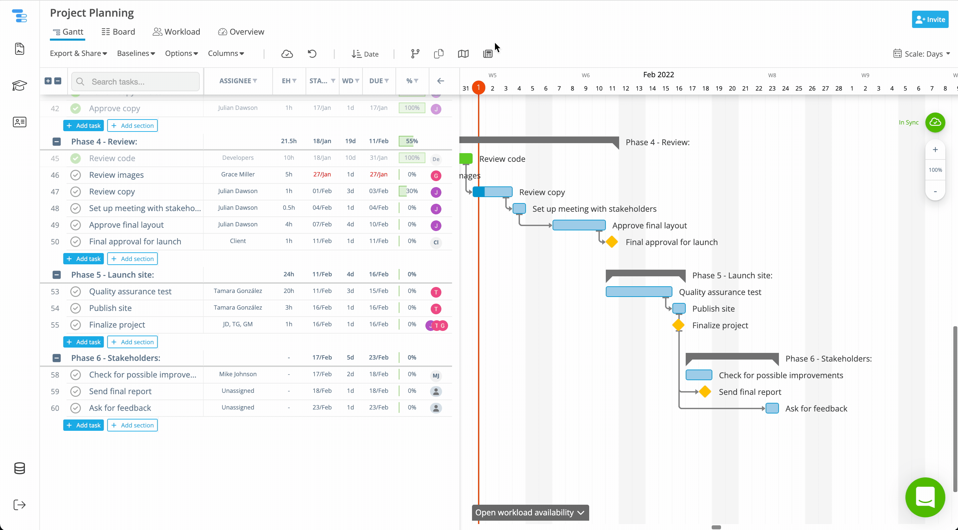Open the map overview icon

pyautogui.click(x=463, y=54)
